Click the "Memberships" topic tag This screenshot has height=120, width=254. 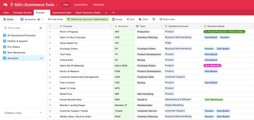tap(145, 105)
